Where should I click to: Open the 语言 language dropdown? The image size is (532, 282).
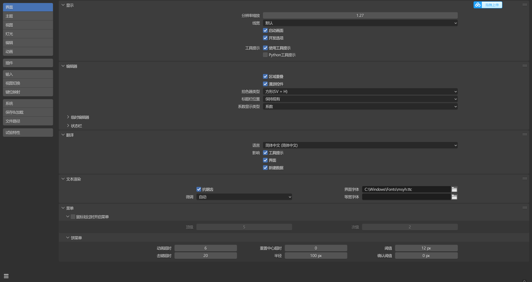point(360,145)
